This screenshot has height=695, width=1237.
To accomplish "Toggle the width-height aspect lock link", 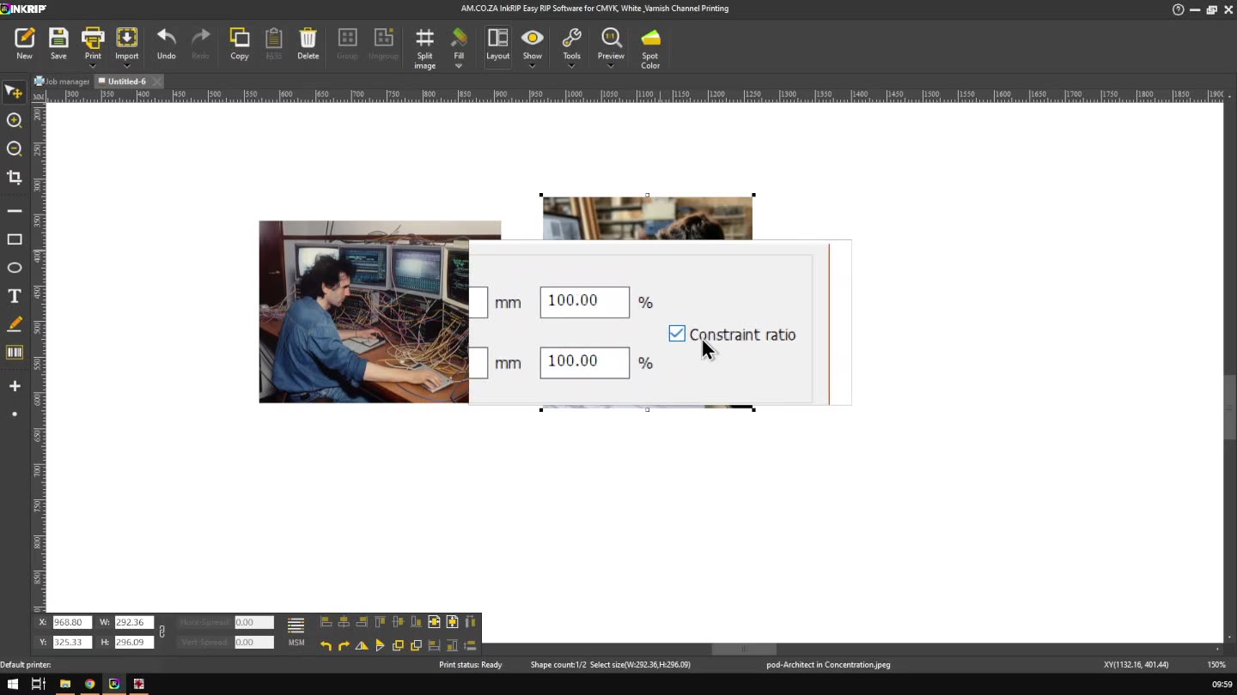I will coord(161,632).
